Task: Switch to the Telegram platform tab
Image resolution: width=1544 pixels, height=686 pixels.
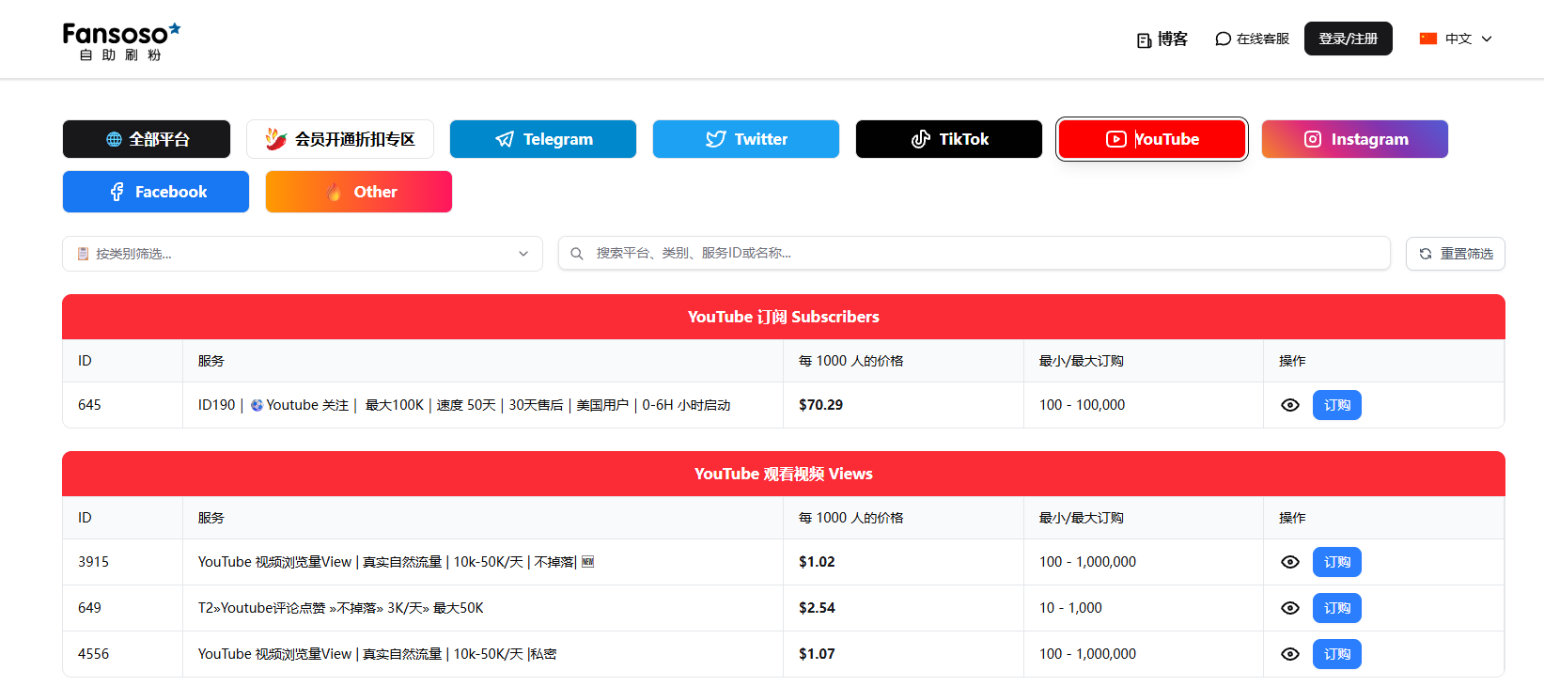Action: (x=543, y=139)
